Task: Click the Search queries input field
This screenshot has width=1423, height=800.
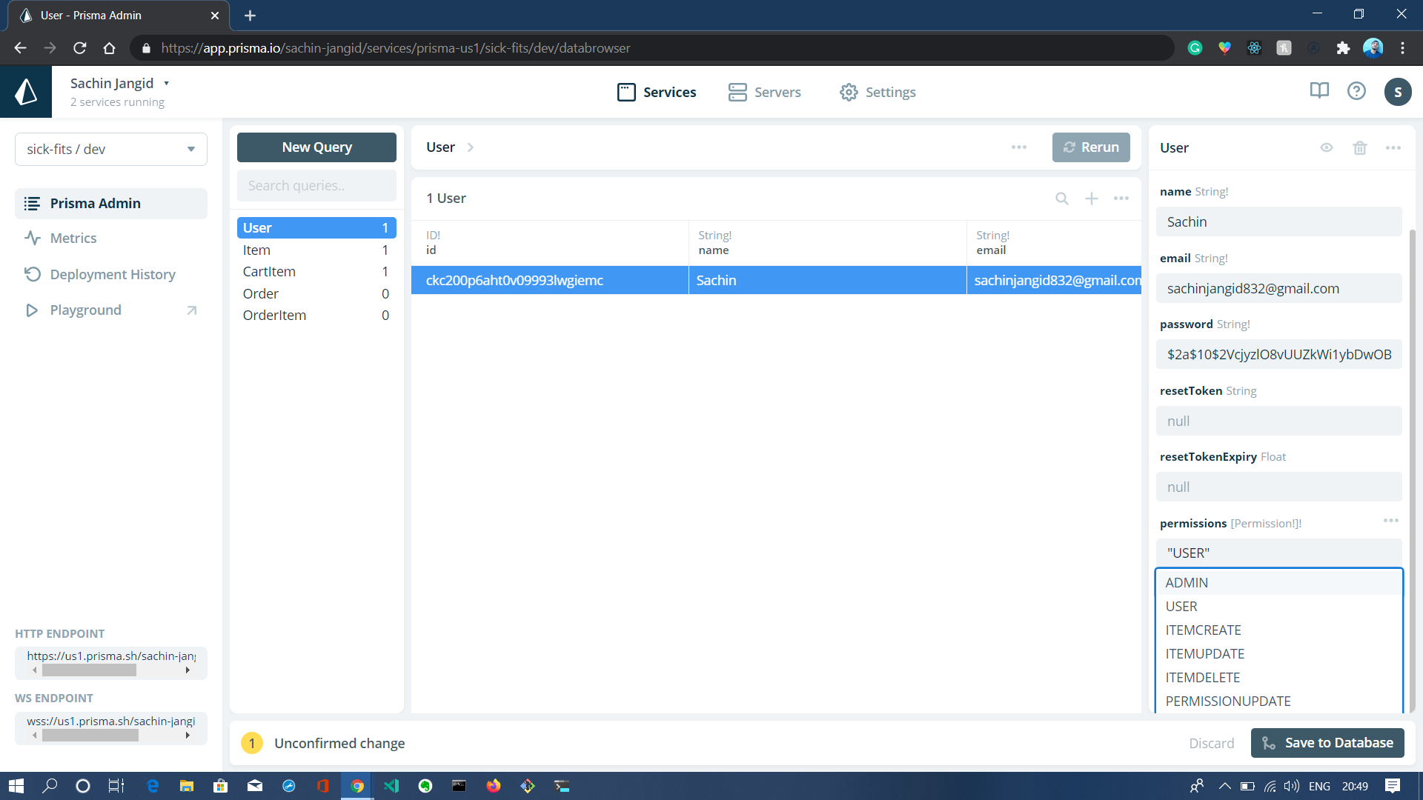Action: [316, 186]
